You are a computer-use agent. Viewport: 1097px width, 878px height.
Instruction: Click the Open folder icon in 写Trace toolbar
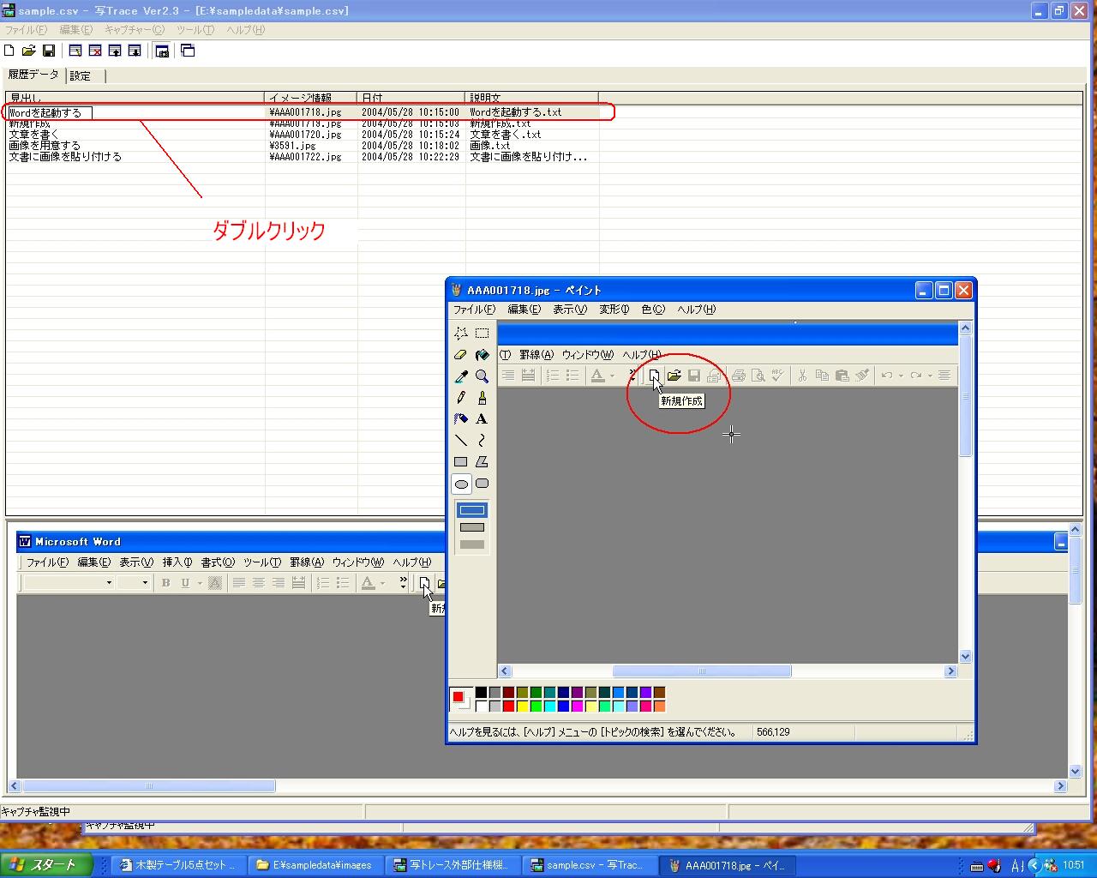[x=28, y=51]
